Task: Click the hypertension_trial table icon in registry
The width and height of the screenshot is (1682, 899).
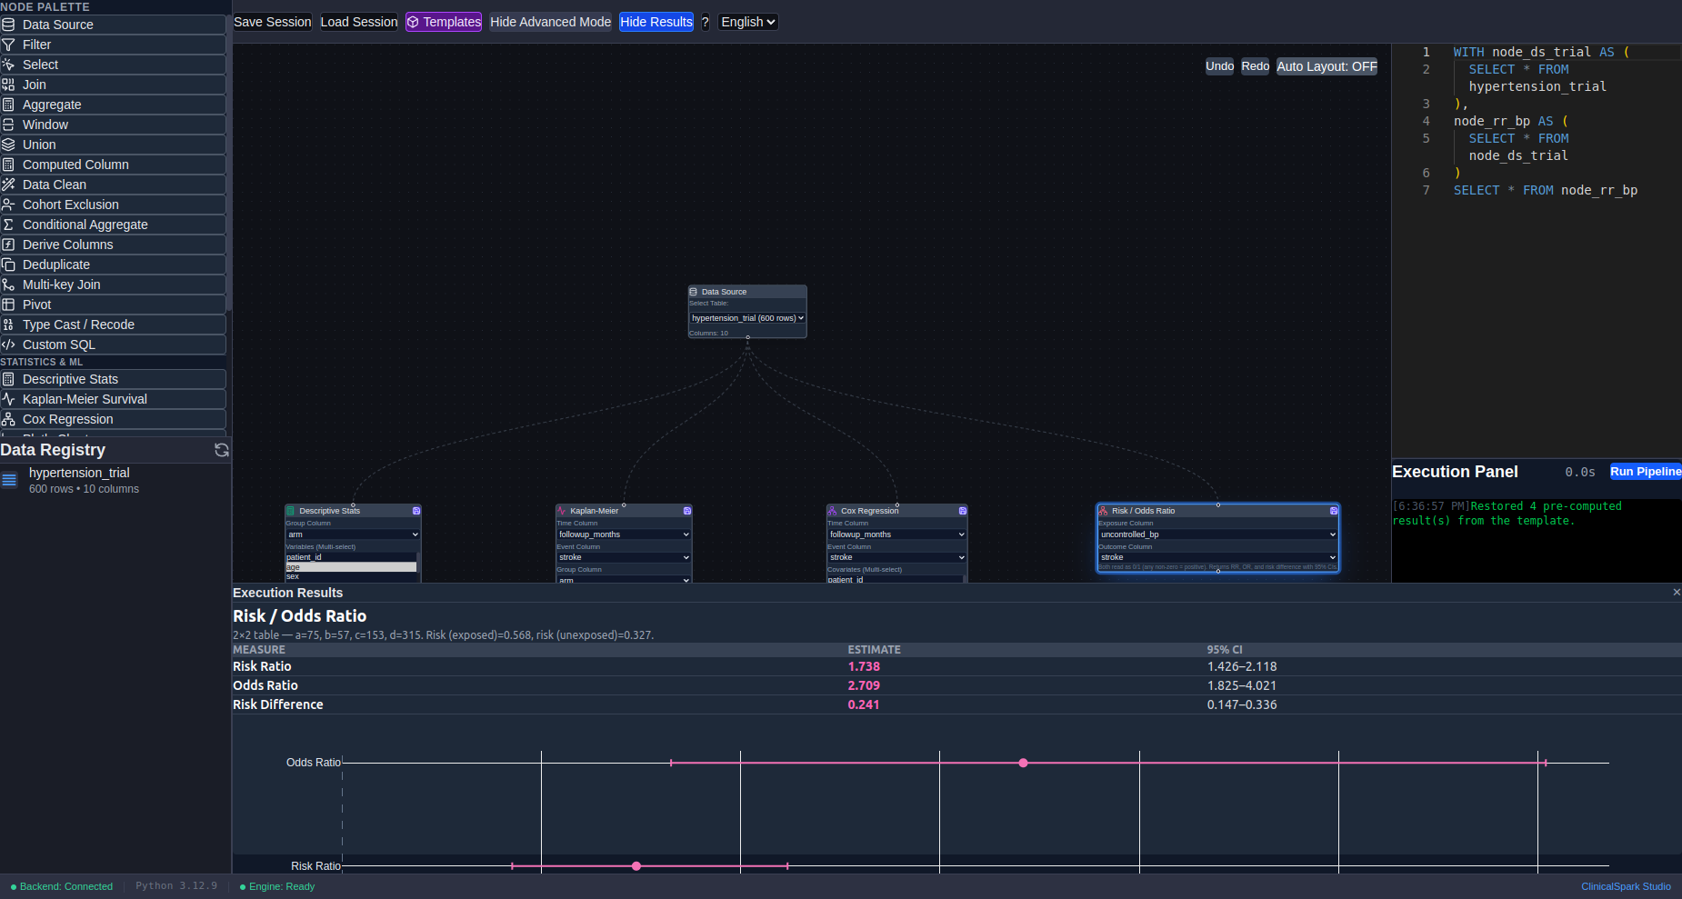Action: click(9, 480)
